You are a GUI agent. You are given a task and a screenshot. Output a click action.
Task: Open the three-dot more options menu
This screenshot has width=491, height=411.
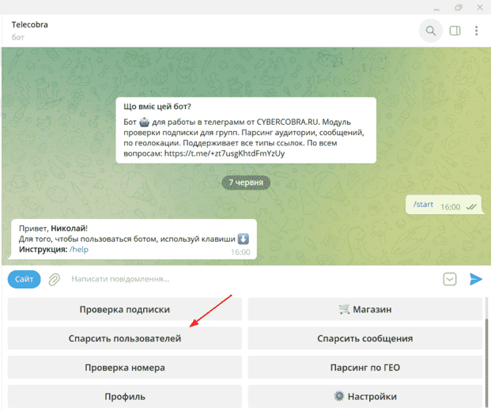click(x=476, y=31)
